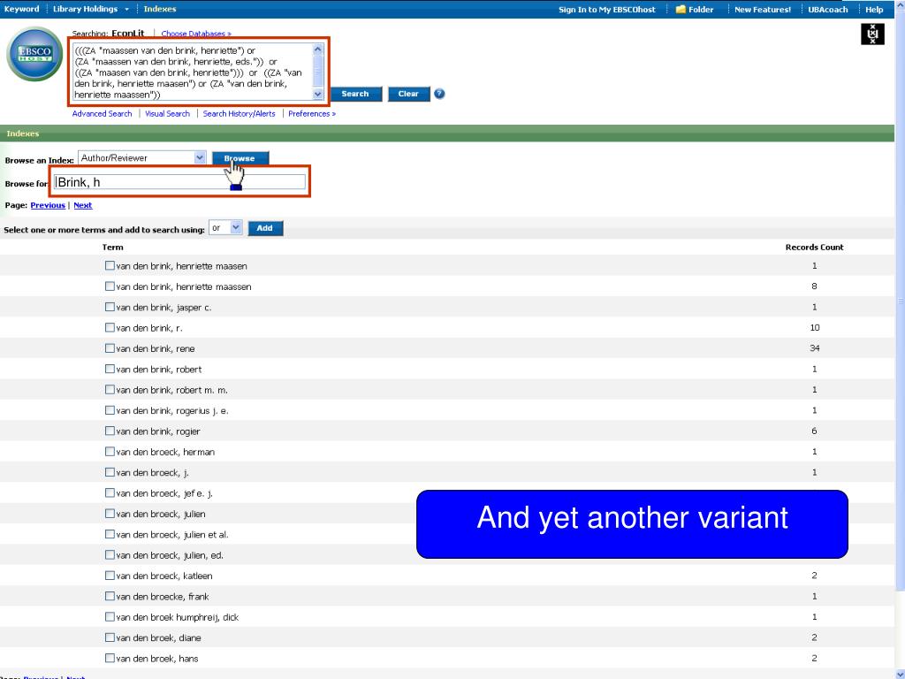The image size is (905, 679).
Task: Check the box for van den brink, r.
Action: tap(110, 327)
